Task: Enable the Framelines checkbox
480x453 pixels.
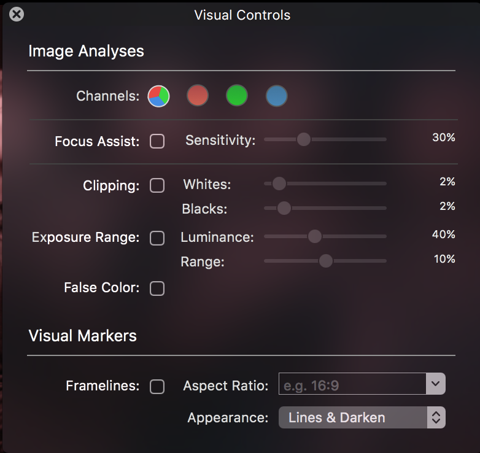Action: tap(157, 386)
